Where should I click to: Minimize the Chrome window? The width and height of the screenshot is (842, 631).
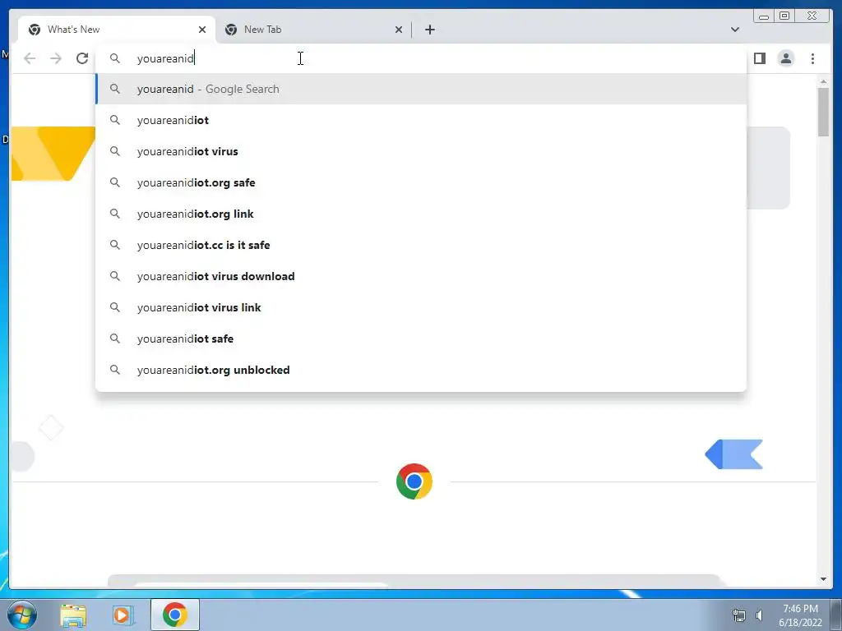click(x=764, y=16)
